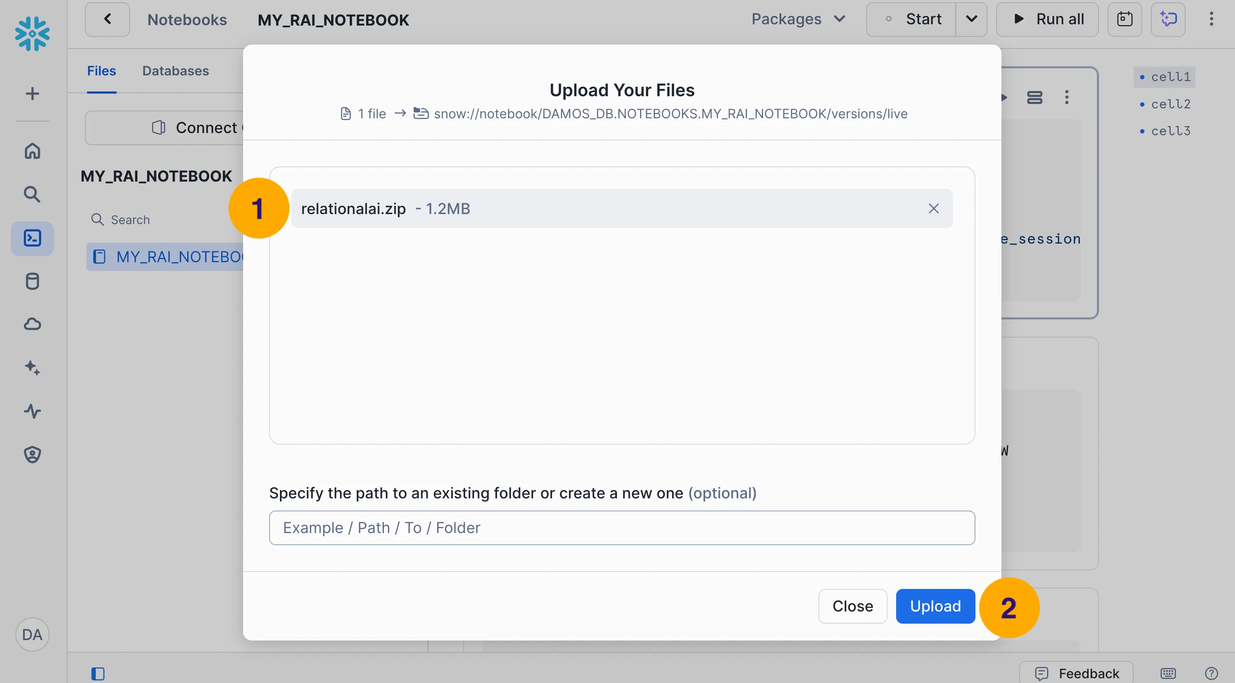Click the file Search field
1235x683 pixels.
(163, 220)
